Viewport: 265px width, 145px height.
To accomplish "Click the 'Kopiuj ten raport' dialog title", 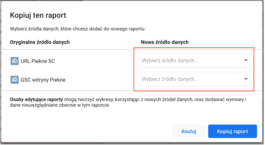I will (38, 15).
